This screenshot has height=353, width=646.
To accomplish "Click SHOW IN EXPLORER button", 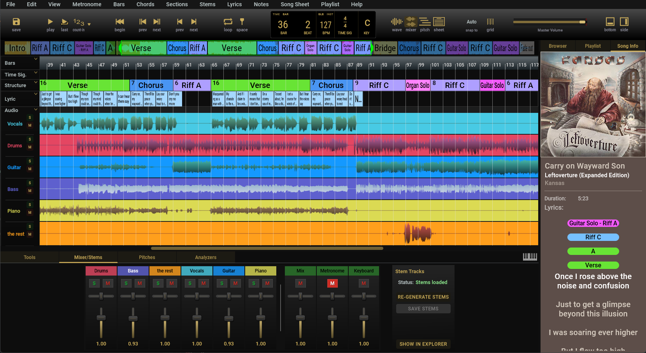I will point(423,344).
